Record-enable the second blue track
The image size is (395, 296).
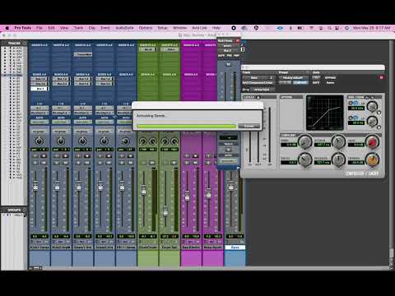[65, 156]
